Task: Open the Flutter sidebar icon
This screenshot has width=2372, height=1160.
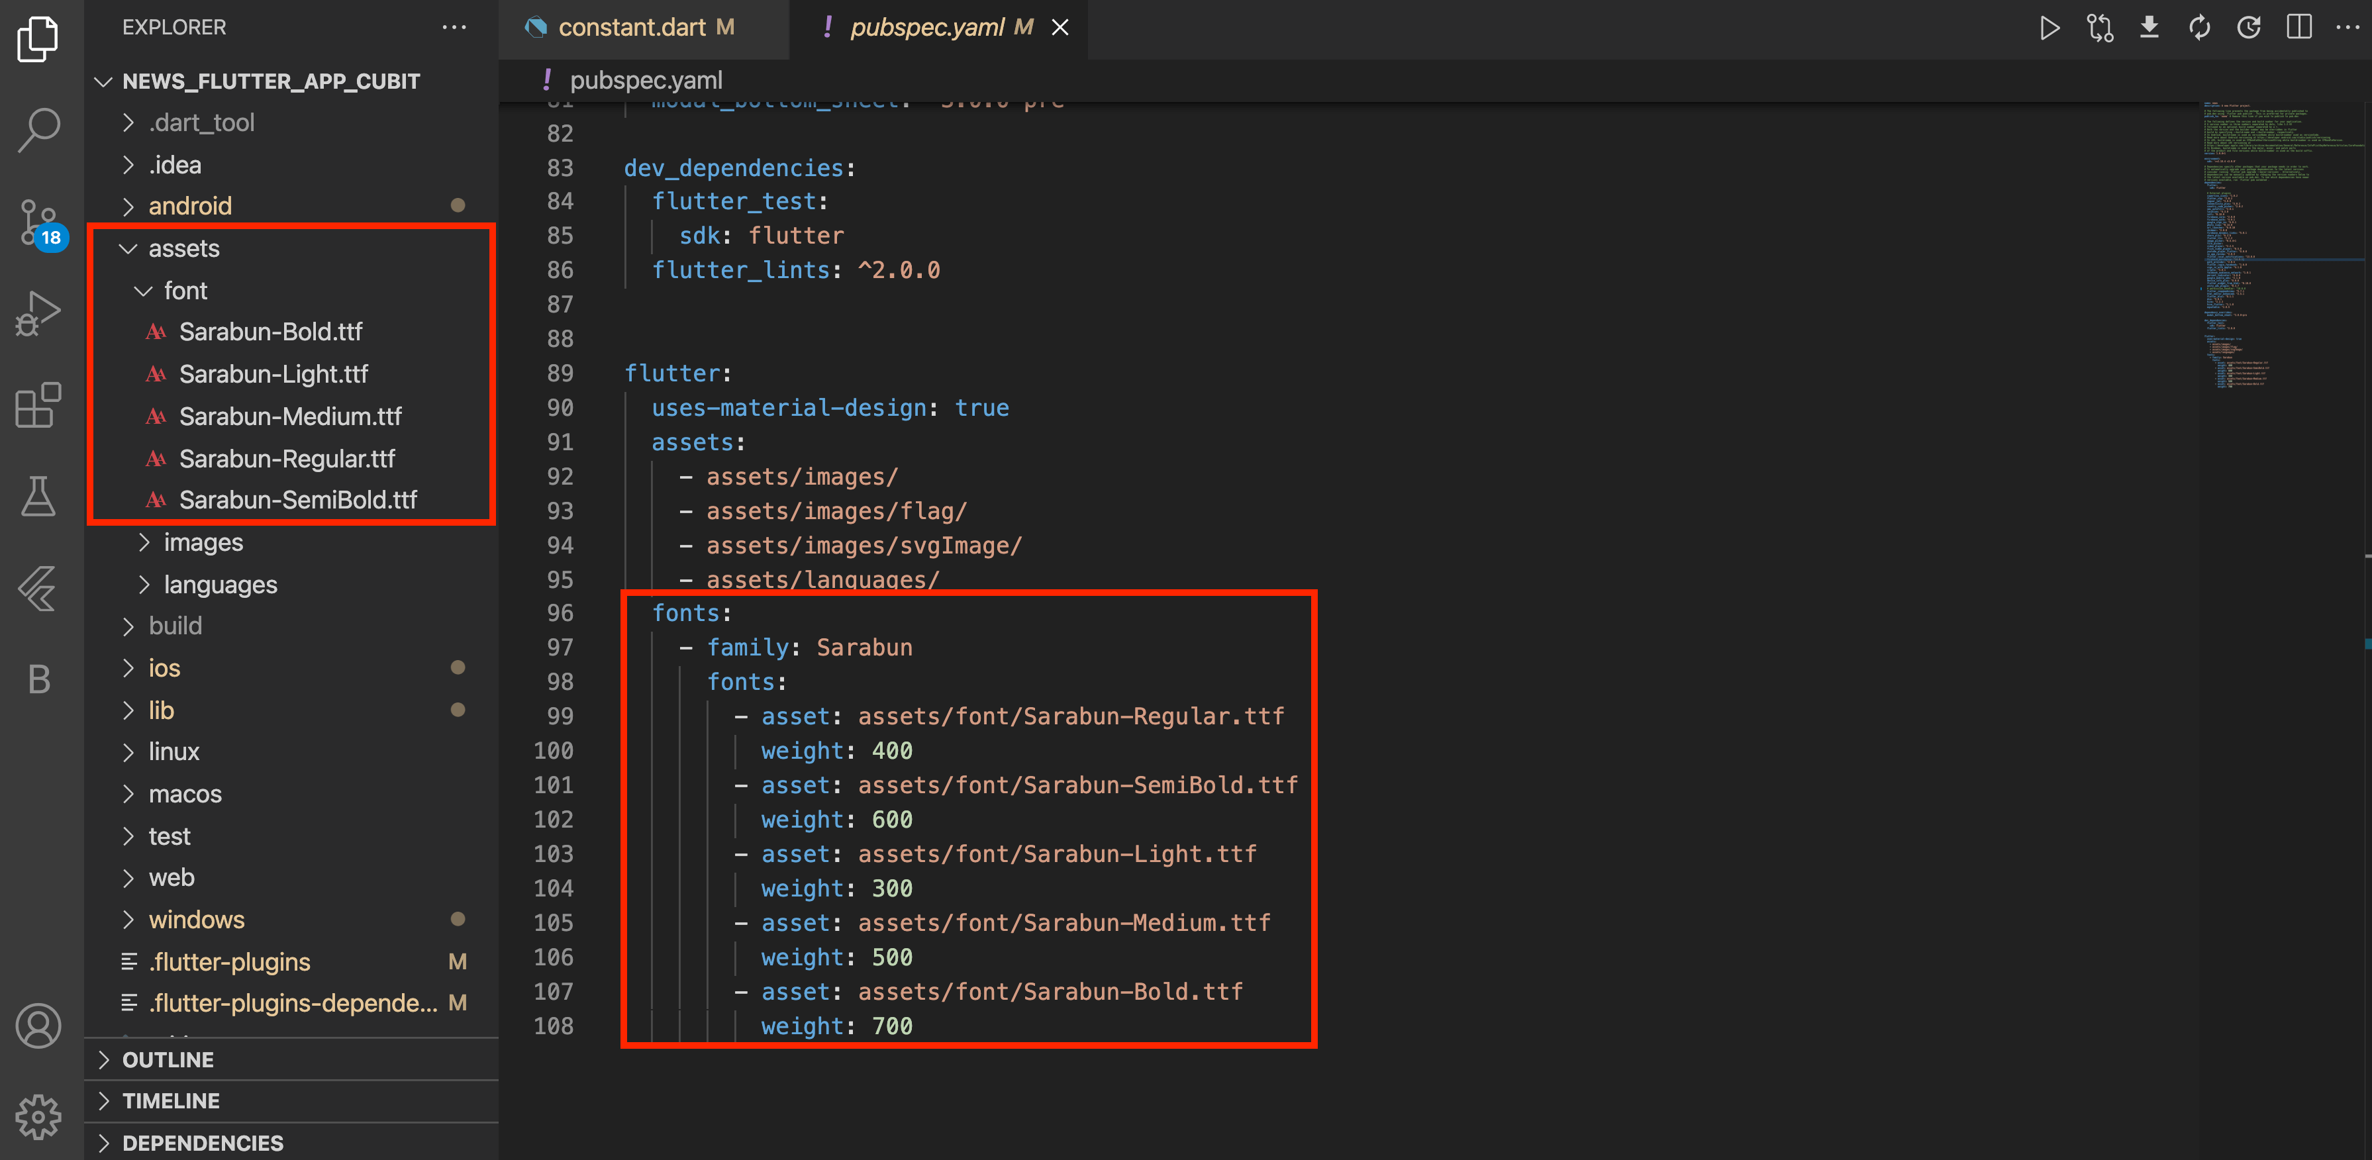Action: (x=38, y=587)
